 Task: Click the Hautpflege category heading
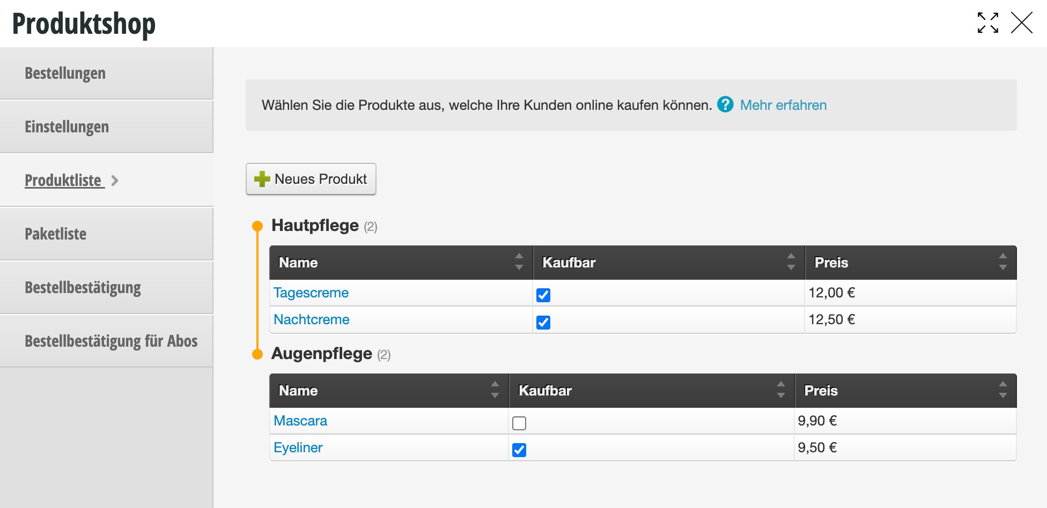315,226
